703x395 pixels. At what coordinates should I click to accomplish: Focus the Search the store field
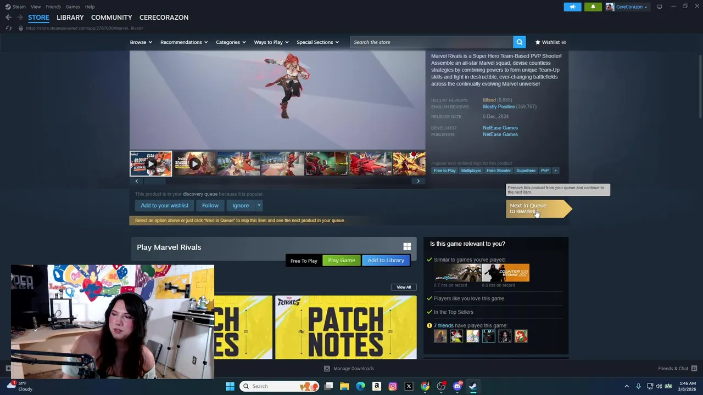click(x=432, y=42)
